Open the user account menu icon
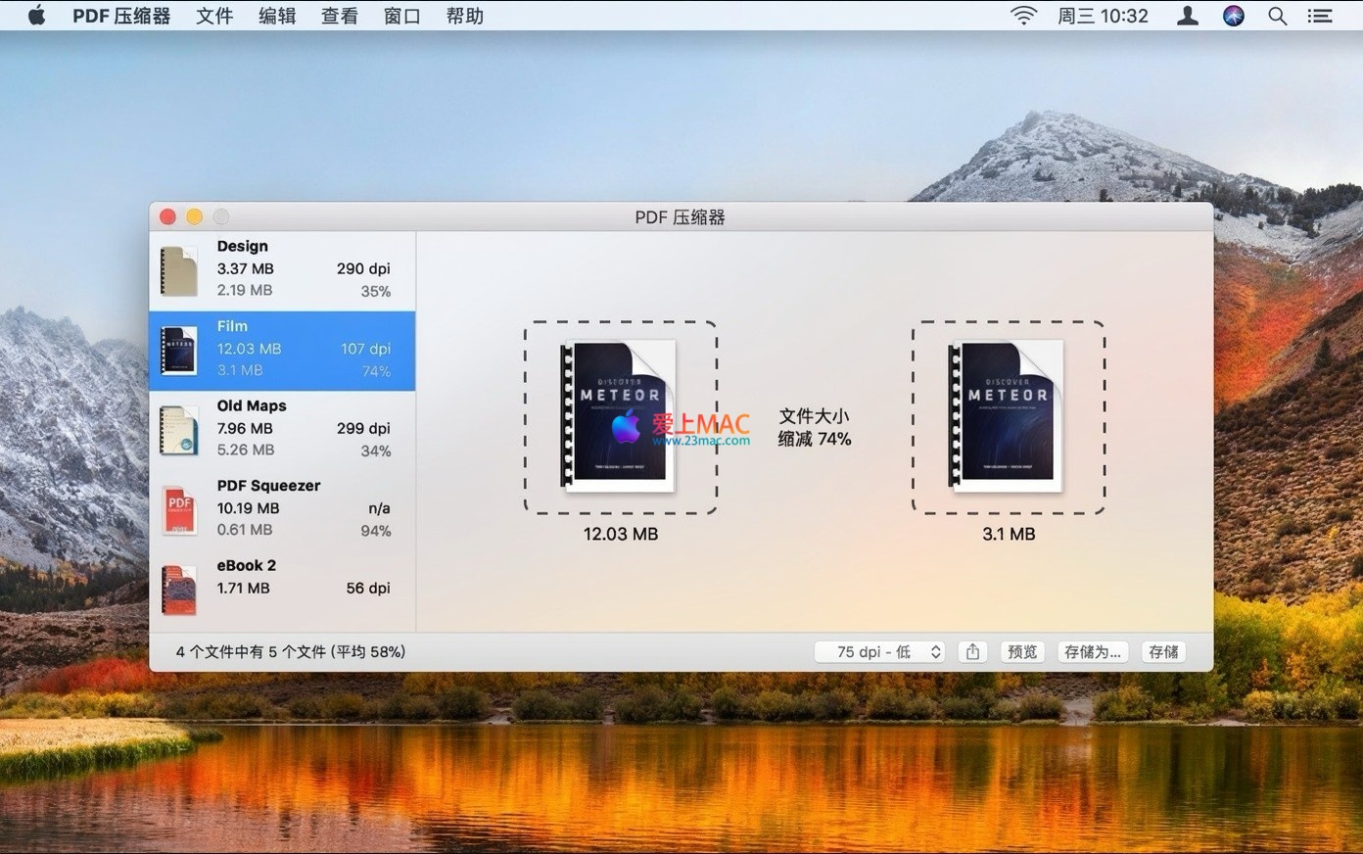1363x854 pixels. pos(1188,16)
